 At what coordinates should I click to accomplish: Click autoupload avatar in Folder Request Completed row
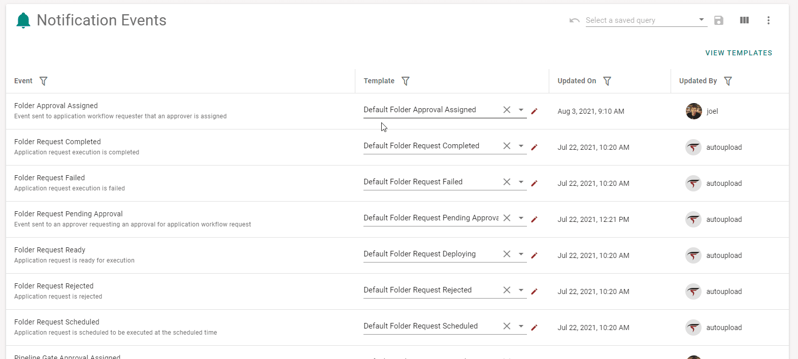point(693,147)
